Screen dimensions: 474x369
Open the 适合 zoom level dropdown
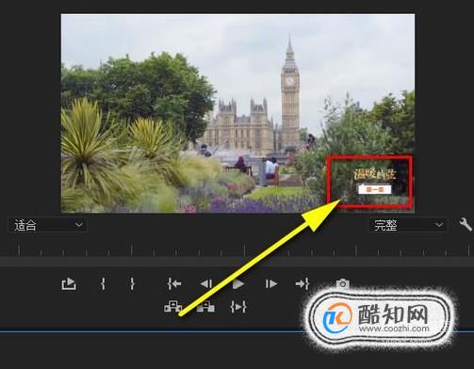(47, 225)
